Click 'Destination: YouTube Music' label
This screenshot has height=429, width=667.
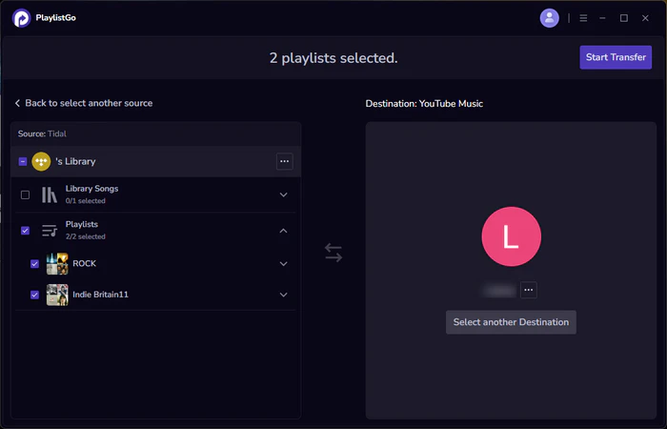pyautogui.click(x=424, y=103)
